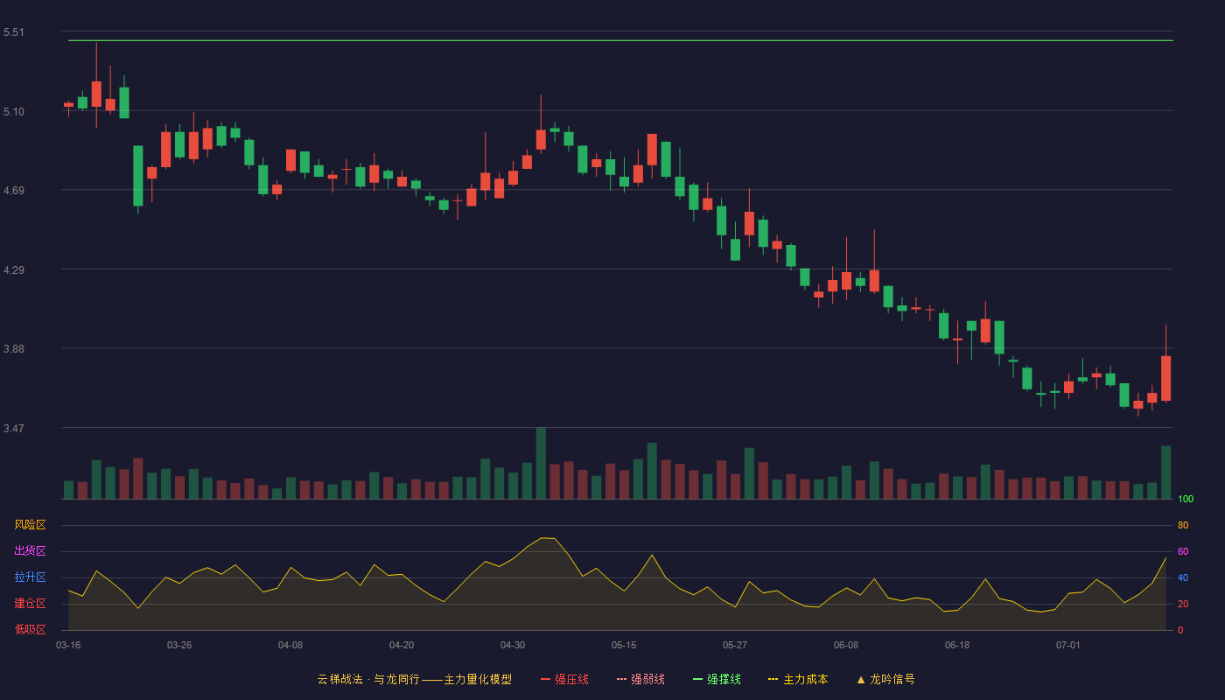
Task: Toggle the 强压线 legend entry
Action: pos(564,679)
